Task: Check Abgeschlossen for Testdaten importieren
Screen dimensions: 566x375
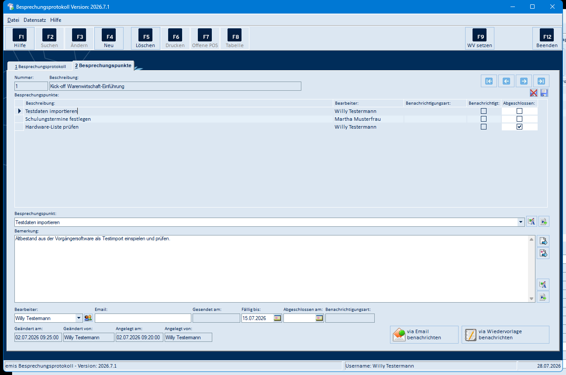Action: 519,111
